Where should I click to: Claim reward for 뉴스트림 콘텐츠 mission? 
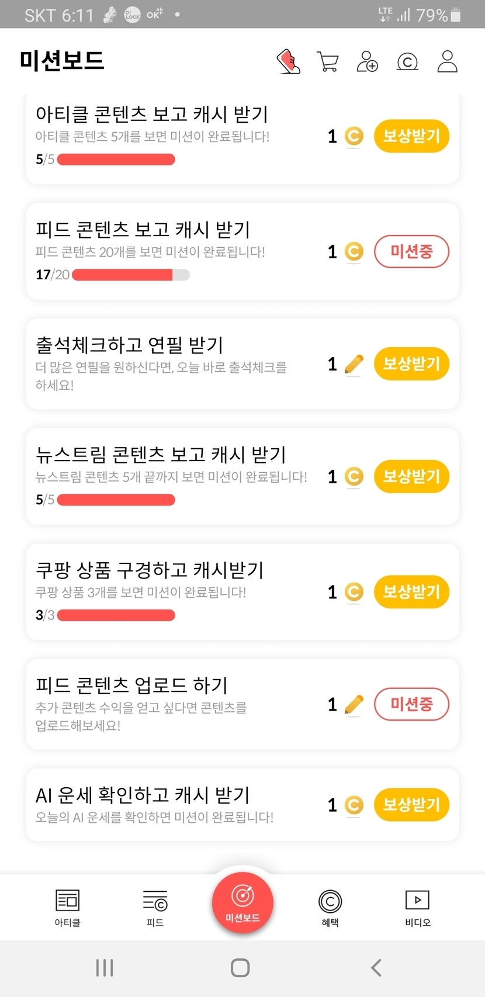(411, 476)
